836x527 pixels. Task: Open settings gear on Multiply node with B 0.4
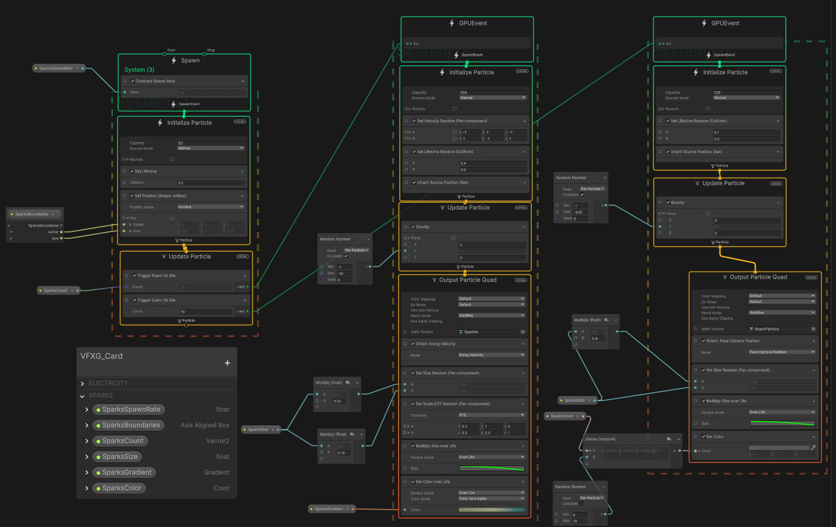606,320
